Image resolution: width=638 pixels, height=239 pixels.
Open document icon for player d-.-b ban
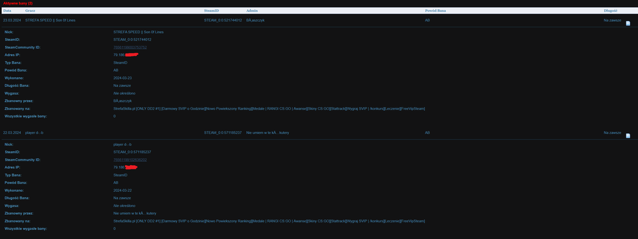coord(628,136)
